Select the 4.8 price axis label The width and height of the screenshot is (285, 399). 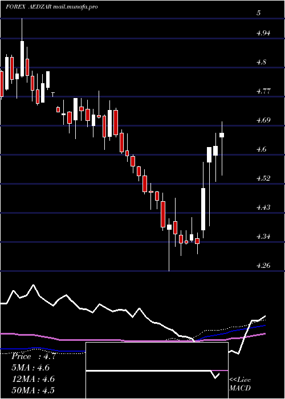[261, 62]
